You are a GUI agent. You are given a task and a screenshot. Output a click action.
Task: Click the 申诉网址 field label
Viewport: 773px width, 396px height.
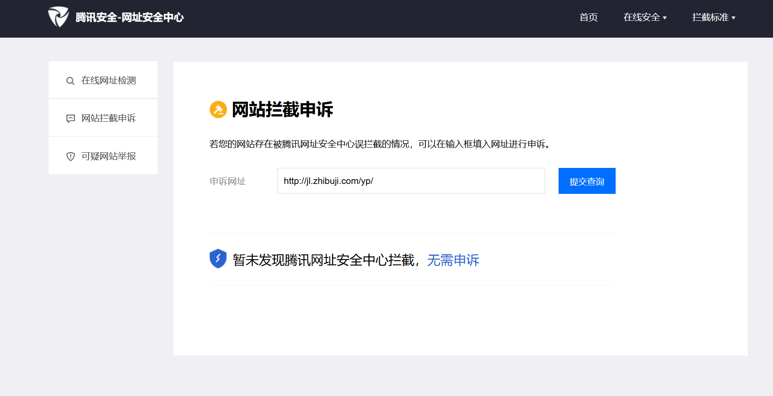228,181
